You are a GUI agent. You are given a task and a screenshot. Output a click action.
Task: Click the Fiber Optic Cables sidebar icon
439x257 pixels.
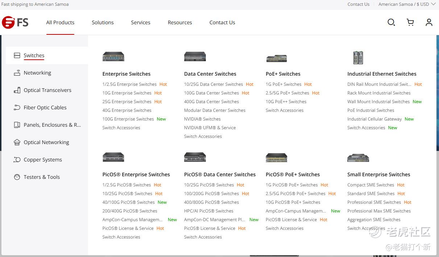[x=17, y=108]
